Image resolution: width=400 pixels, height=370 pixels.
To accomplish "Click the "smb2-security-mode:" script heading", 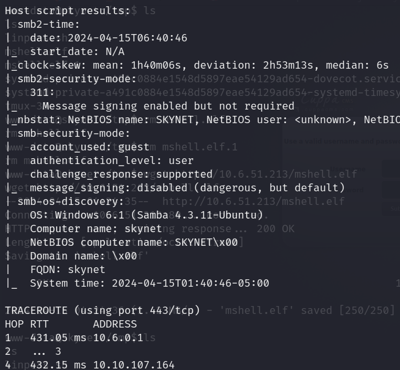I will pos(77,79).
